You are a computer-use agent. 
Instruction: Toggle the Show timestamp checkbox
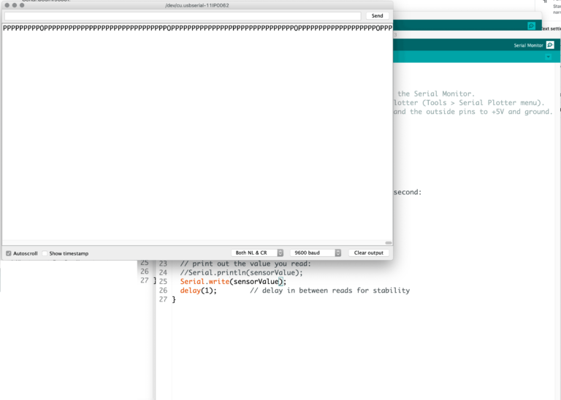pos(45,253)
